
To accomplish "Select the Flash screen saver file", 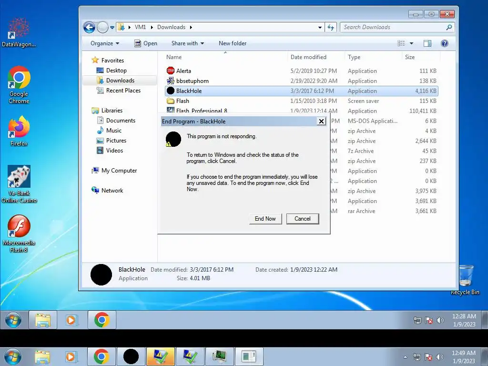I will click(x=301, y=101).
